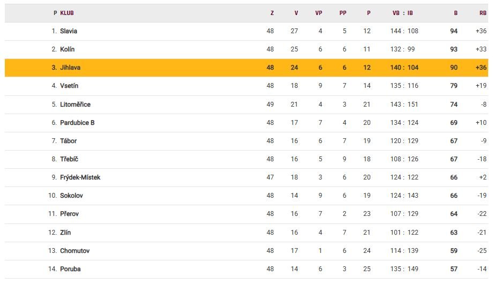The width and height of the screenshot is (493, 284).
Task: Open the Kolín club link
Action: (x=68, y=49)
